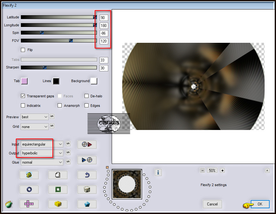Image resolution: width=276 pixels, height=214 pixels.
Task: Click the dice randomize button
Action: [x=87, y=190]
